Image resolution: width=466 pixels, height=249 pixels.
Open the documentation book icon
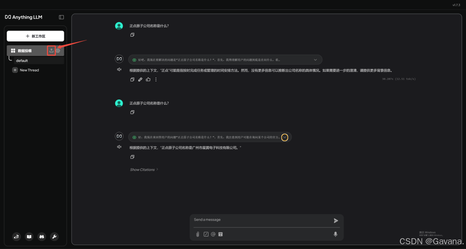click(29, 237)
